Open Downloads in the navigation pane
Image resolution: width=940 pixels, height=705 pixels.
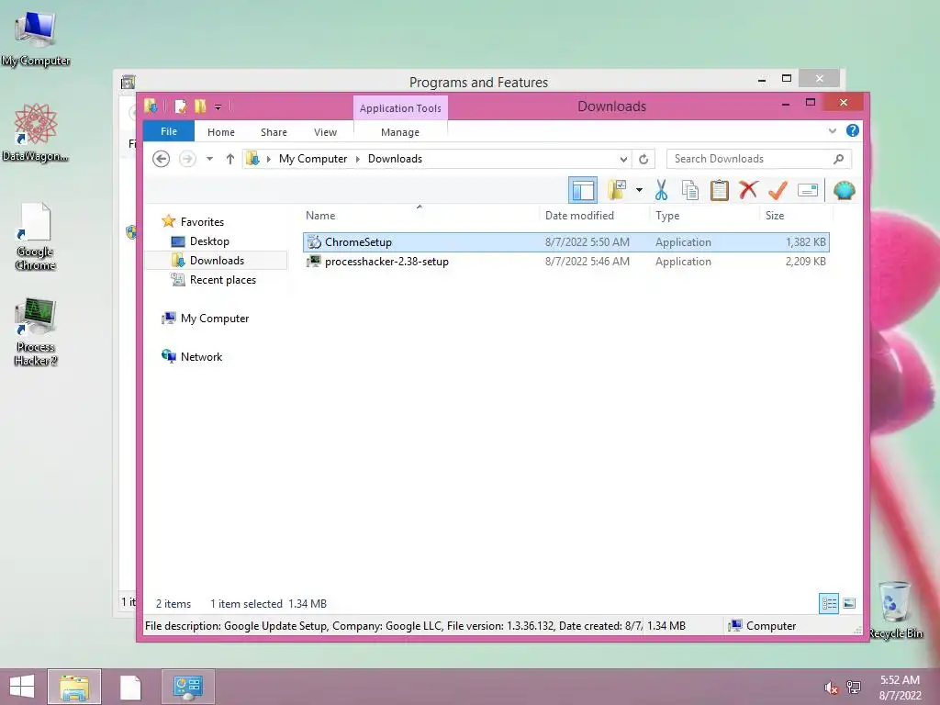coord(217,260)
